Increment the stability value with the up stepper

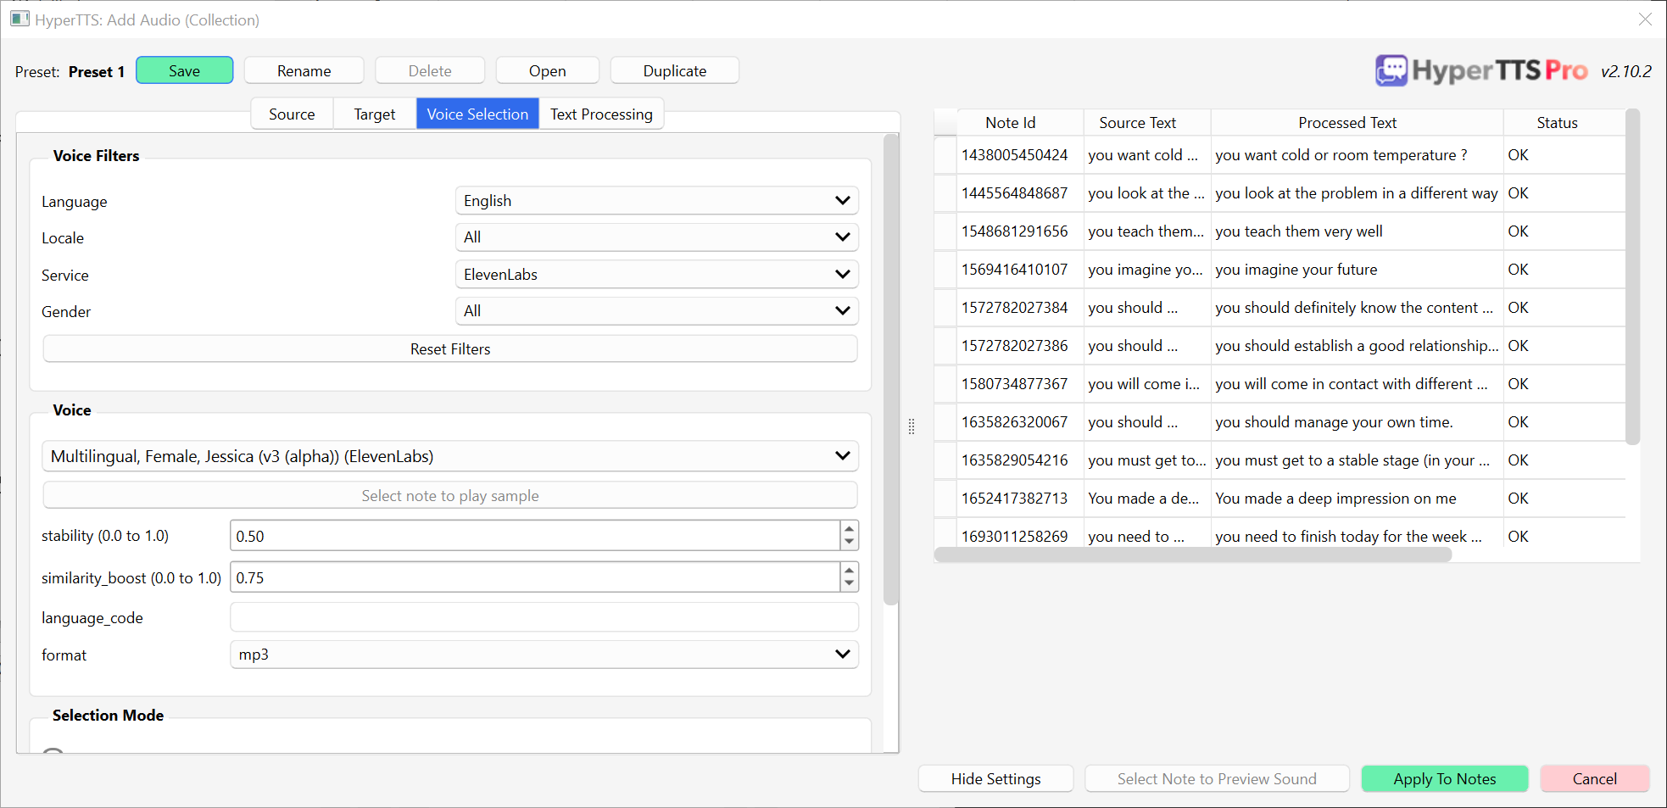coord(849,529)
